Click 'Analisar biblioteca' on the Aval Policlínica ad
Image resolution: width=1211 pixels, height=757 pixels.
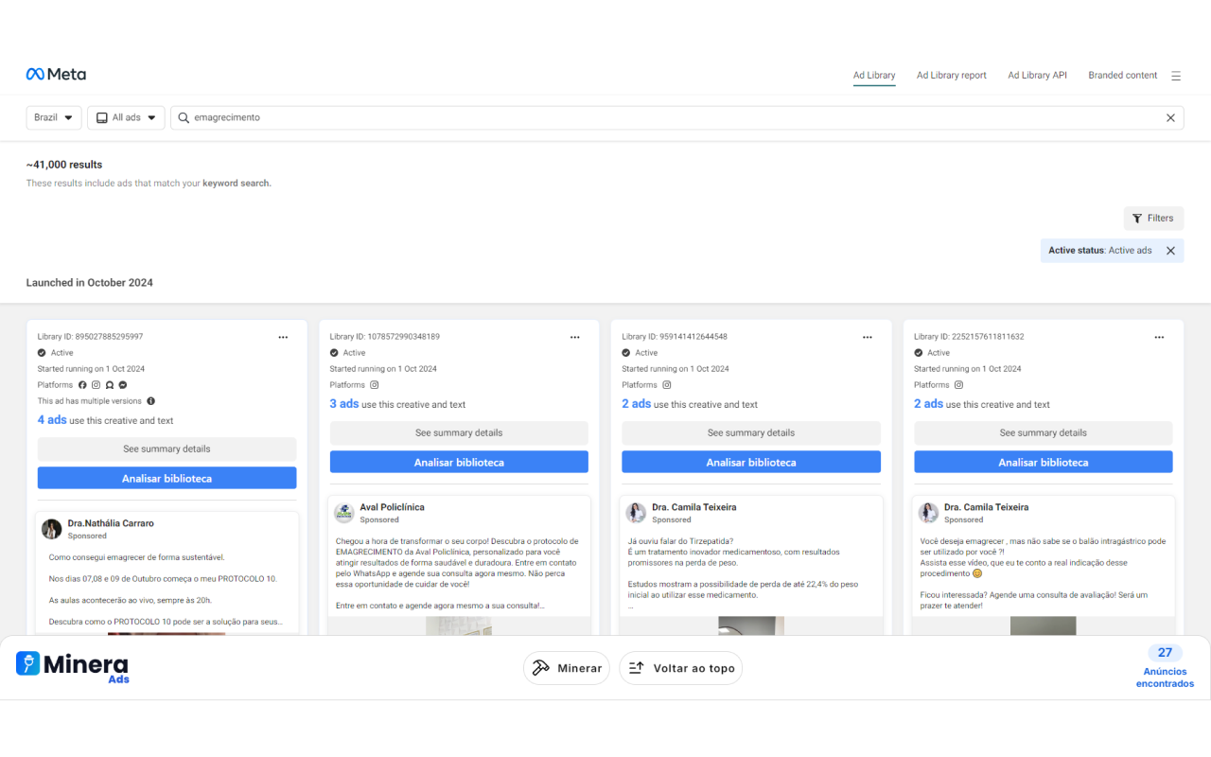point(458,460)
